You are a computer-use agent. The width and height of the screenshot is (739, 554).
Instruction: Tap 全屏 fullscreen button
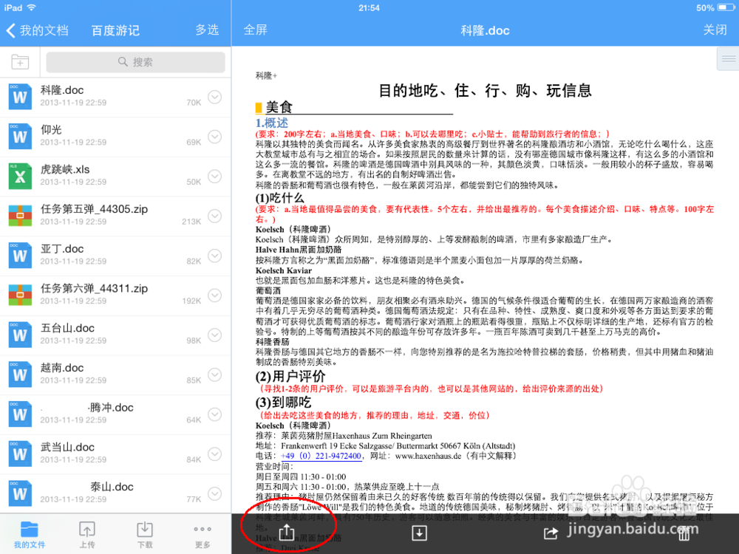coord(256,30)
